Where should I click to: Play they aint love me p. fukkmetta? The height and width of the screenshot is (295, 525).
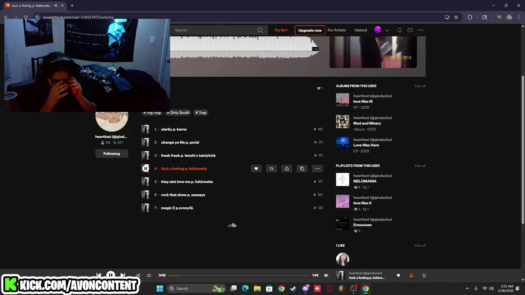[x=187, y=182]
